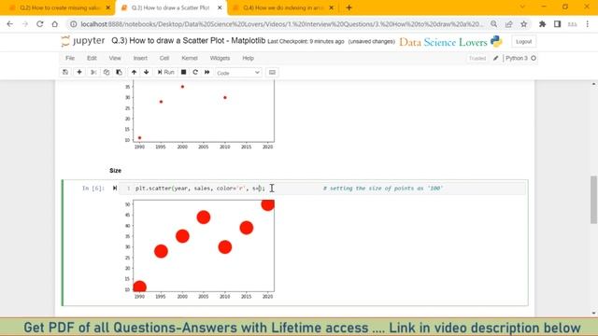Click the Last Checkpoint status text
The height and width of the screenshot is (336, 598).
306,41
